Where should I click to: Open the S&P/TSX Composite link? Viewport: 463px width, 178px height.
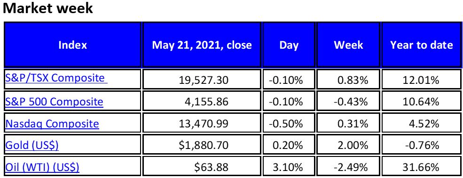(56, 78)
